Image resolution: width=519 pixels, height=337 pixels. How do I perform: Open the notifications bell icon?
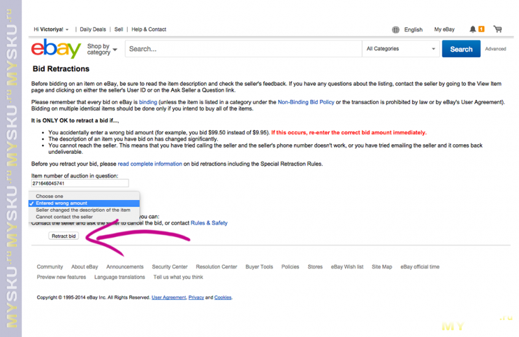[x=473, y=29]
